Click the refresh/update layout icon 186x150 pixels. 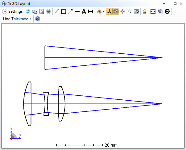[28, 11]
